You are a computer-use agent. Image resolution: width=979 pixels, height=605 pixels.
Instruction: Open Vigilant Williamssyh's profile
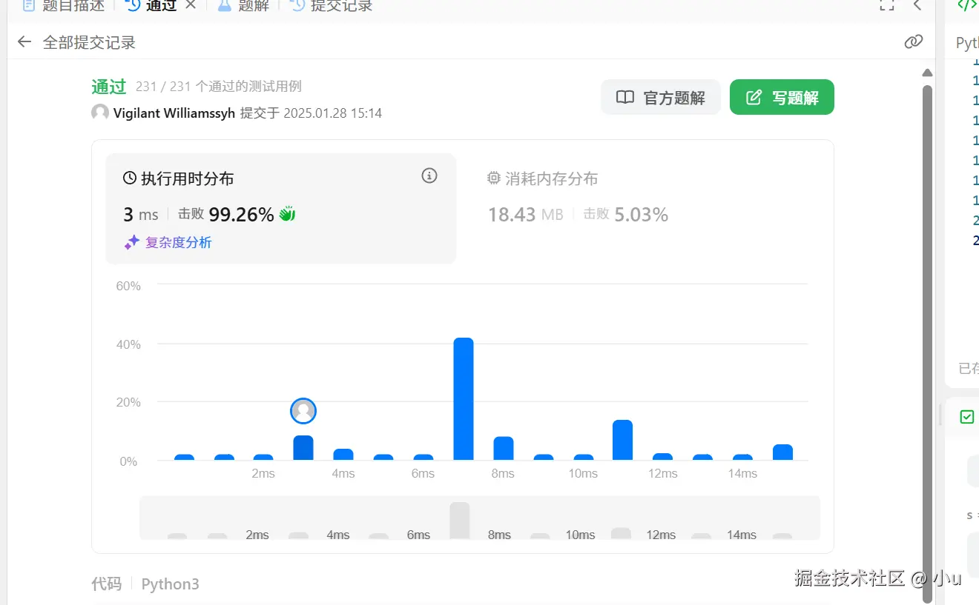(174, 113)
